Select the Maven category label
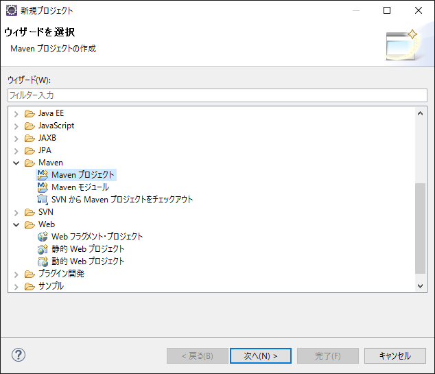 (51, 163)
